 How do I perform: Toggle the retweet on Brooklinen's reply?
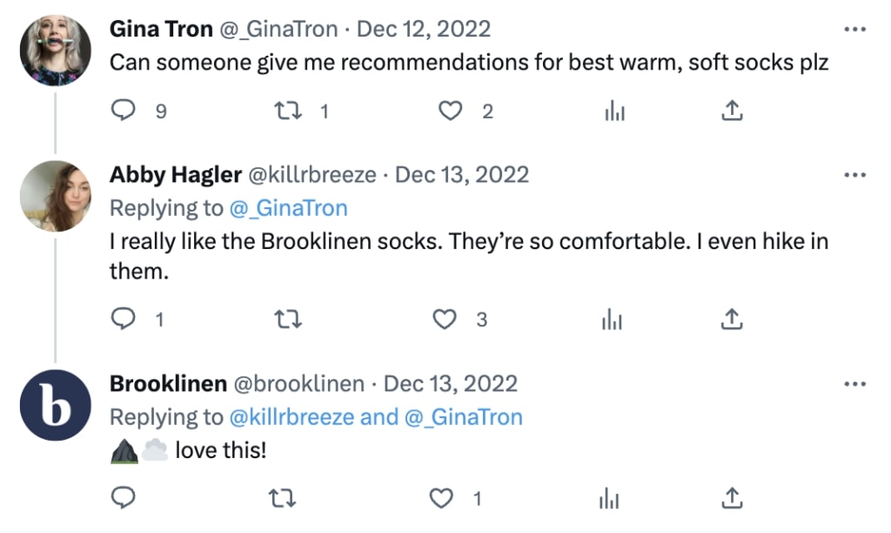(282, 497)
